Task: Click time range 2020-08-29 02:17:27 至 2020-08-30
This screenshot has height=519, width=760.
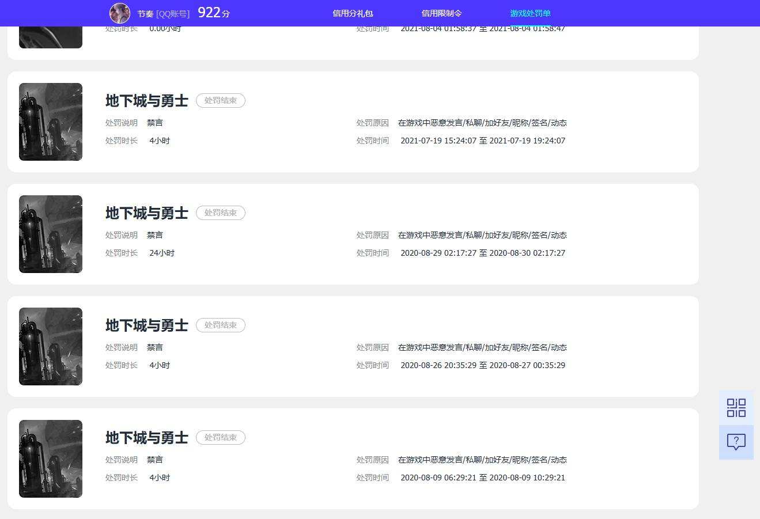Action: (483, 253)
